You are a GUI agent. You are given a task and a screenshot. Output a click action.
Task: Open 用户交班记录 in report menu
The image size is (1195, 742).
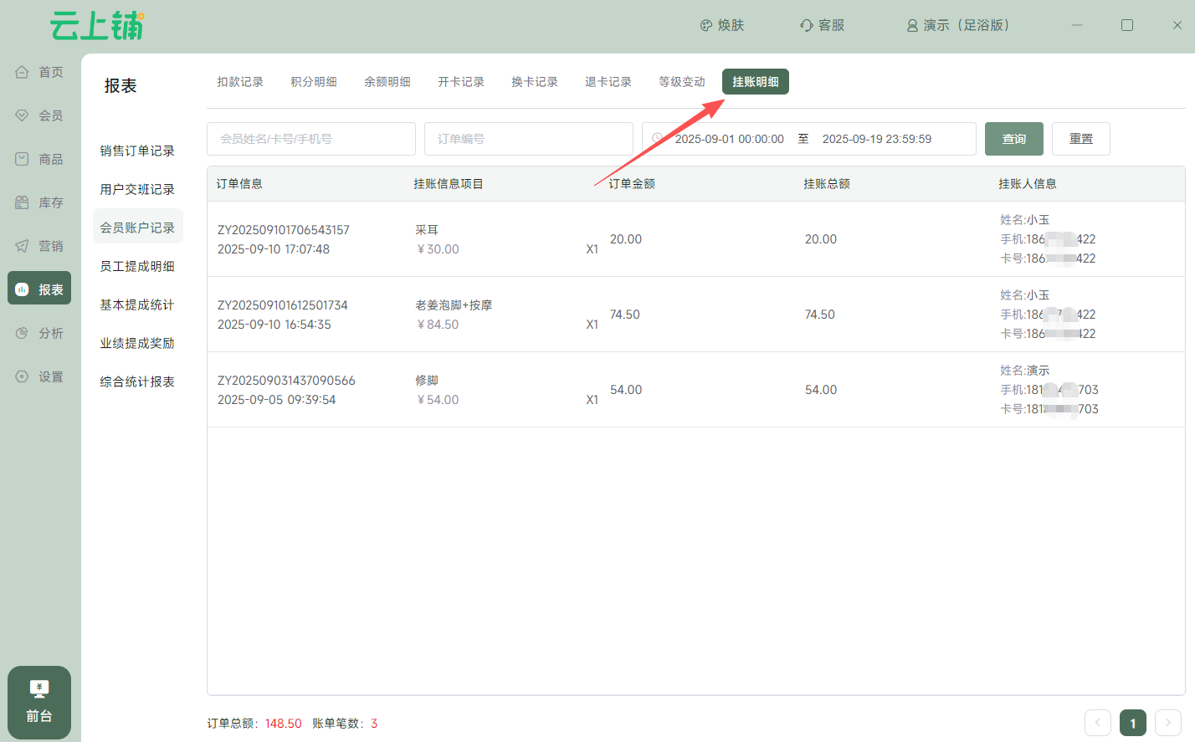pos(137,189)
